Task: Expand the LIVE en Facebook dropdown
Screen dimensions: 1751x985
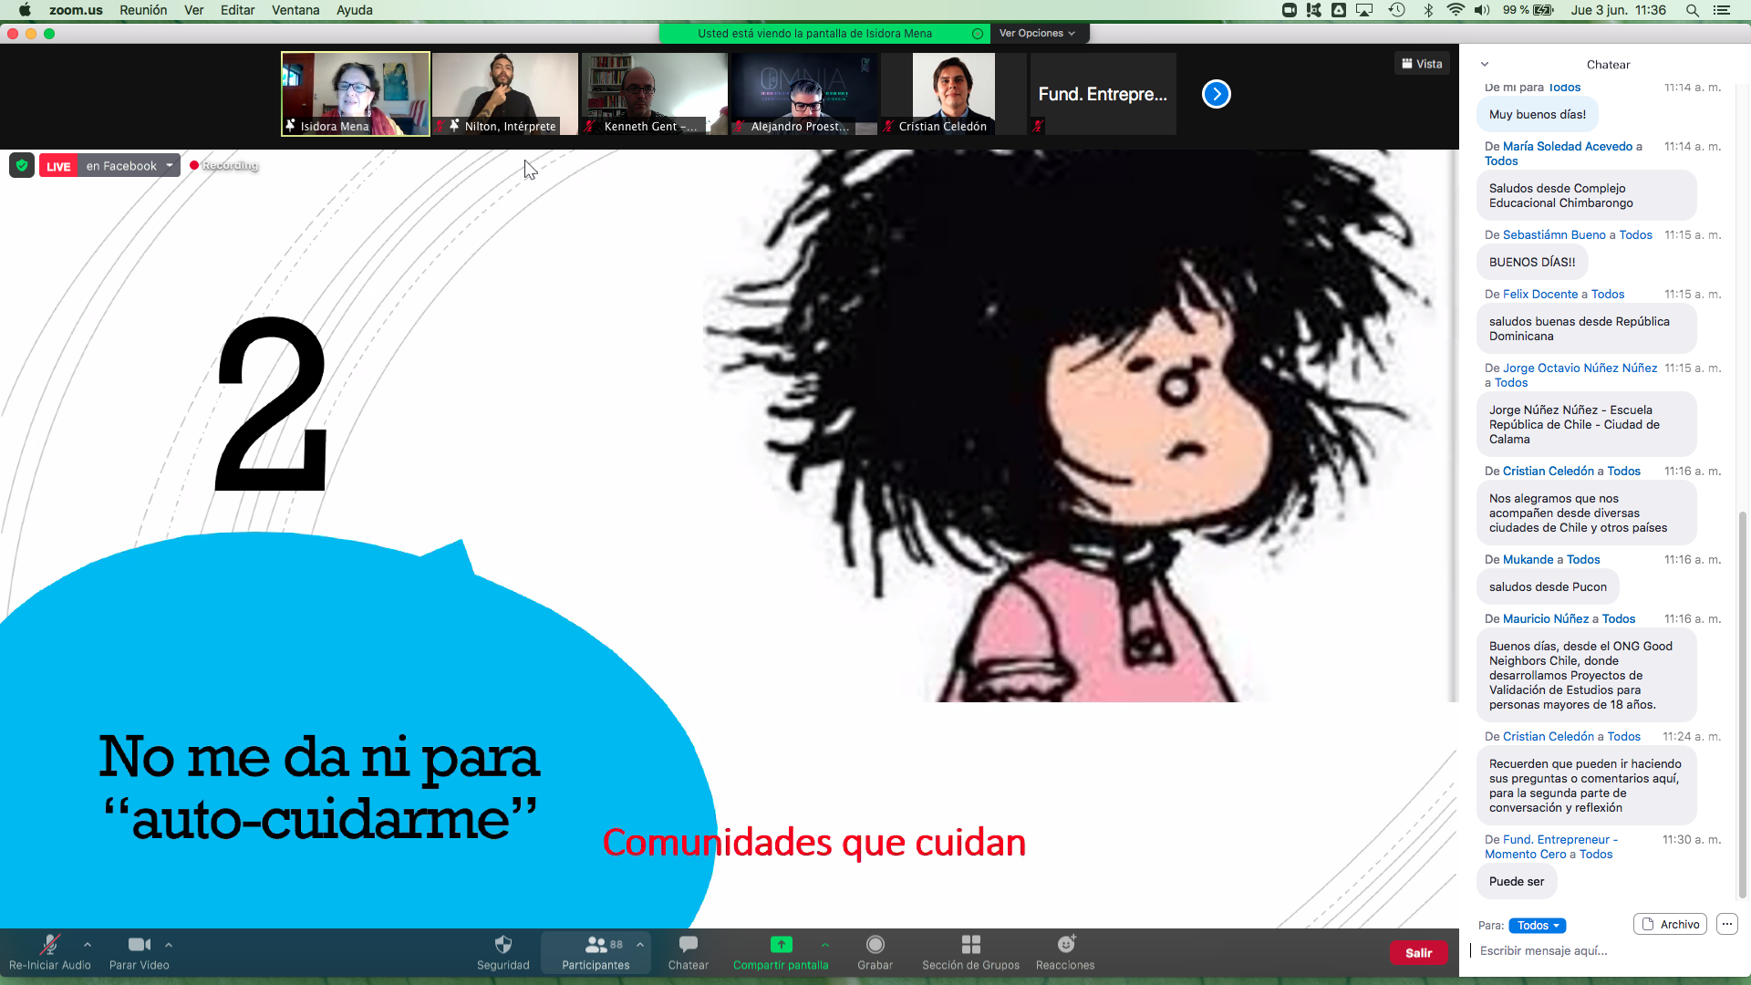Action: coord(170,165)
